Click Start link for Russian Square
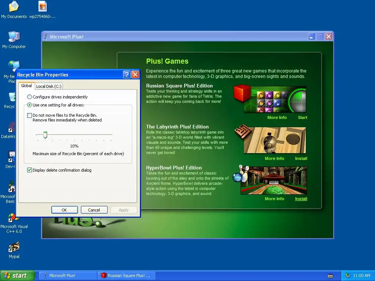 (x=302, y=117)
